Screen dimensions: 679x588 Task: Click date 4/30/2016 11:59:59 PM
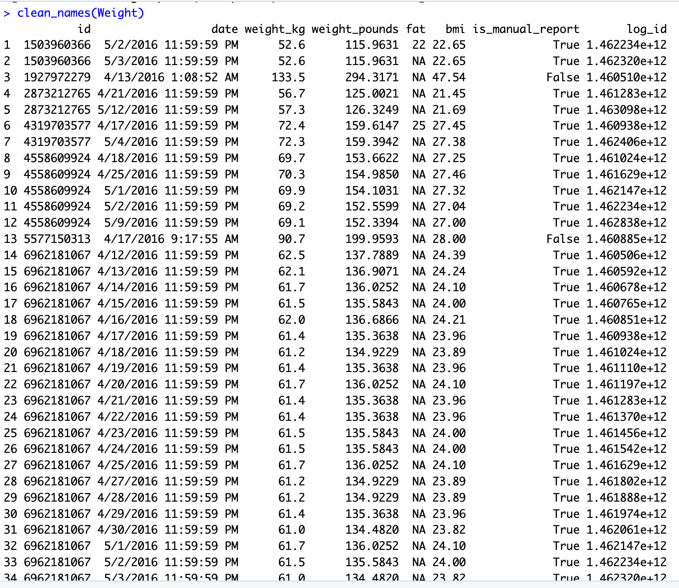(168, 529)
